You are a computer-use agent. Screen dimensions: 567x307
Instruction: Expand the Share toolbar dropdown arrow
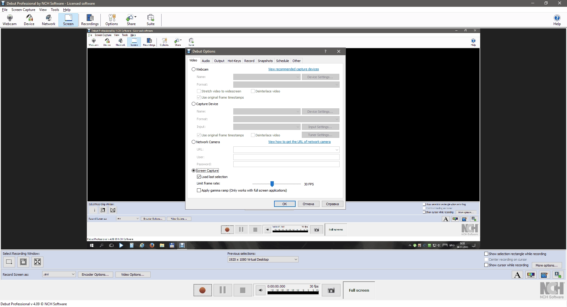(x=135, y=17)
